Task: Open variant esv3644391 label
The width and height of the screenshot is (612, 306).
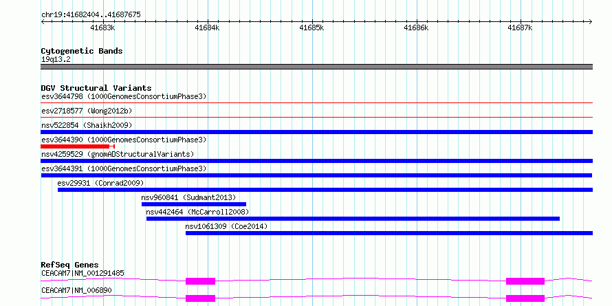Action: [x=124, y=168]
